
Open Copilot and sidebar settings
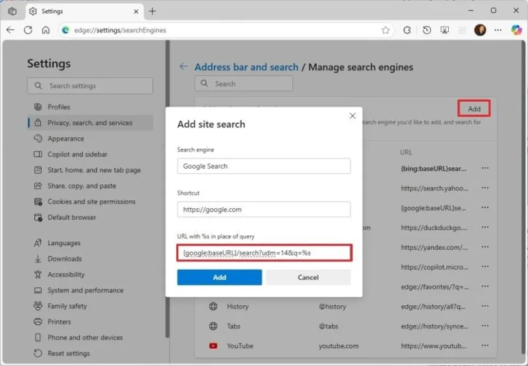point(90,155)
